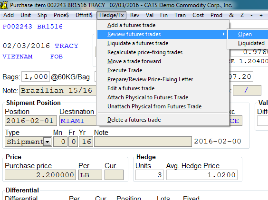
Task: Open Prepare/Review Price-Fixing Letter
Action: coord(162,79)
